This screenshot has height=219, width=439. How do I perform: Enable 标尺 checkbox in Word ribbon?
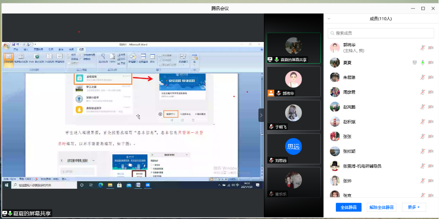(69, 55)
